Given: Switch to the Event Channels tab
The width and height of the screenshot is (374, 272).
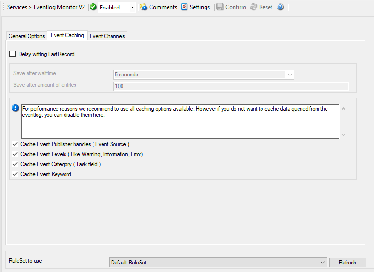Looking at the screenshot, I should coord(107,36).
